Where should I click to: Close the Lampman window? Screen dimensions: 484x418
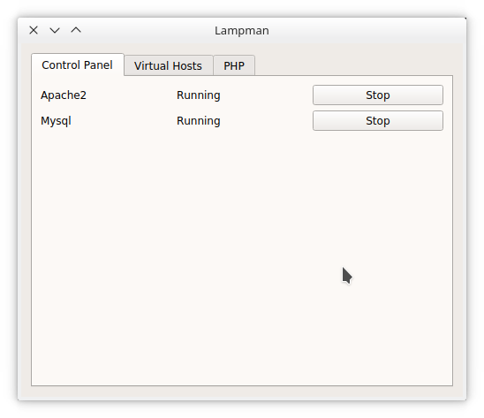point(34,30)
